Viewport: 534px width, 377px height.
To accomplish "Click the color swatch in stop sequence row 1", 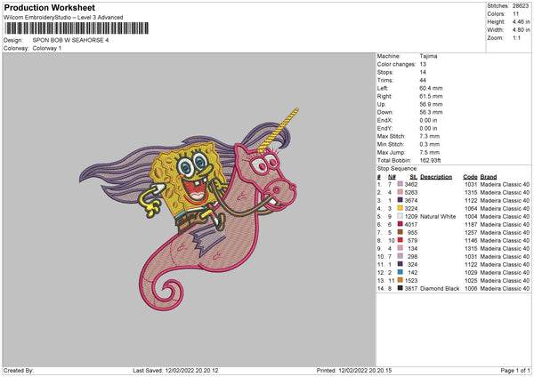I will click(x=400, y=184).
